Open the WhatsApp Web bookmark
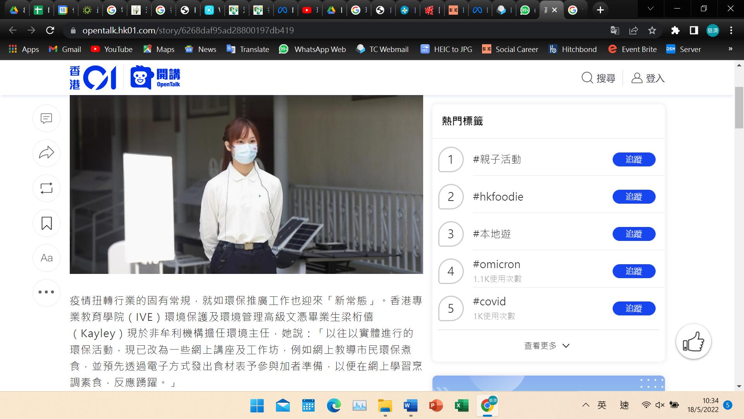744x419 pixels. [312, 49]
